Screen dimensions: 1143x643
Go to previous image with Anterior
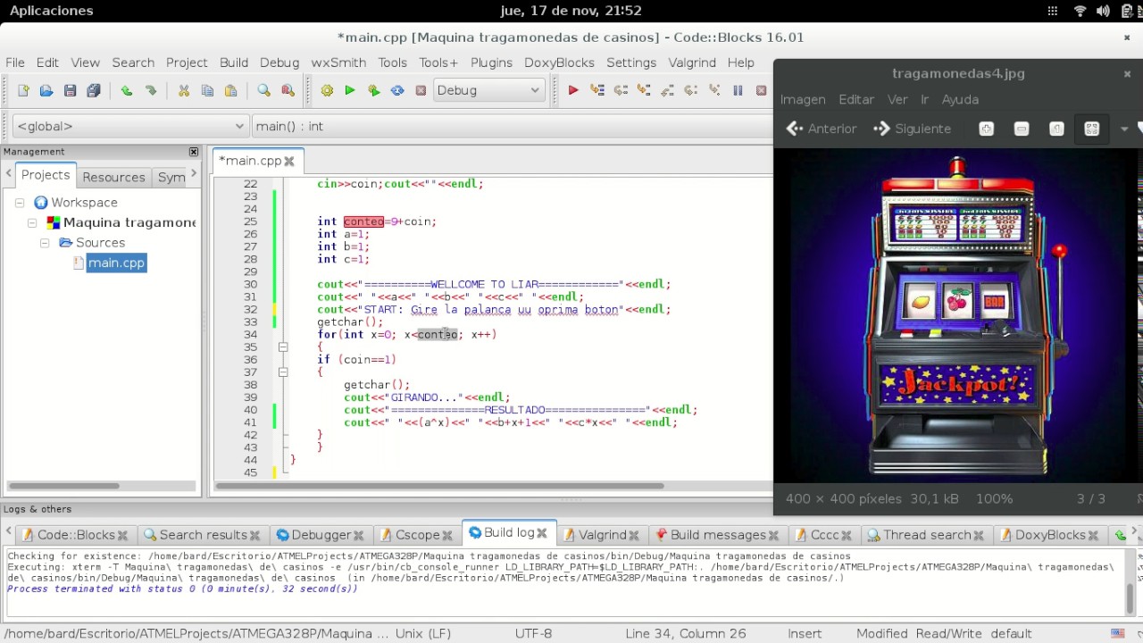822,129
